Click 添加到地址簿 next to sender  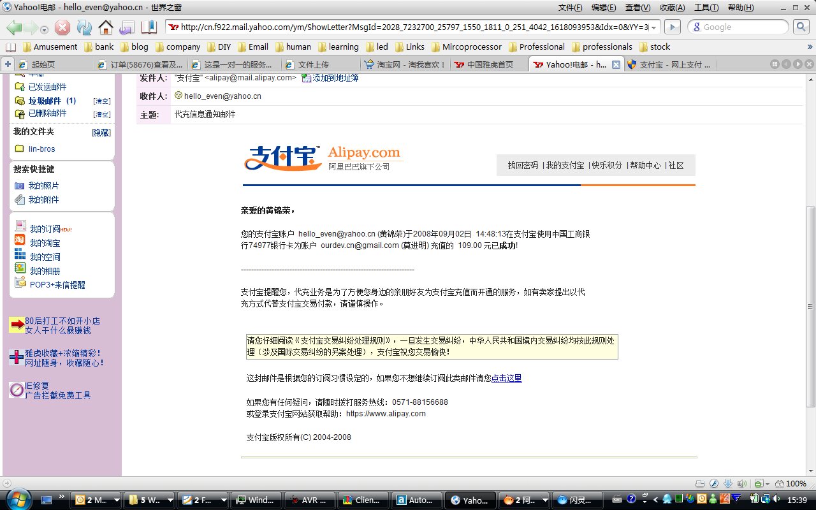click(335, 78)
